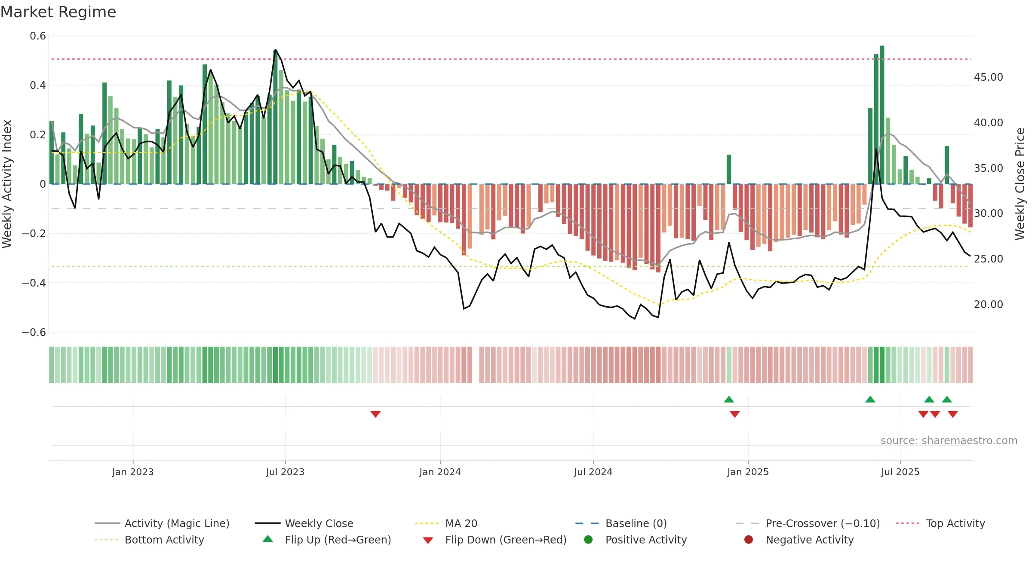1032x580 pixels.
Task: Toggle the Activity (Magic Line) legend entry
Action: [162, 523]
